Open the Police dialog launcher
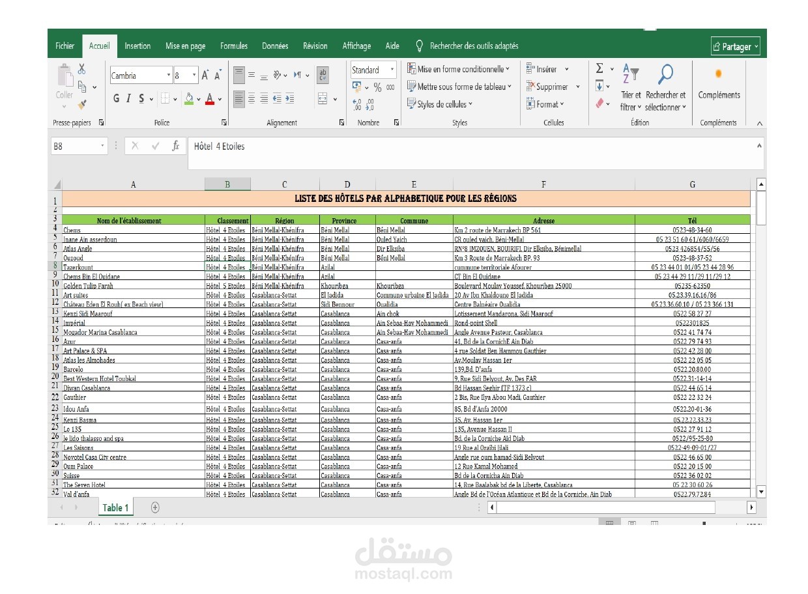The height and width of the screenshot is (594, 808). [224, 122]
